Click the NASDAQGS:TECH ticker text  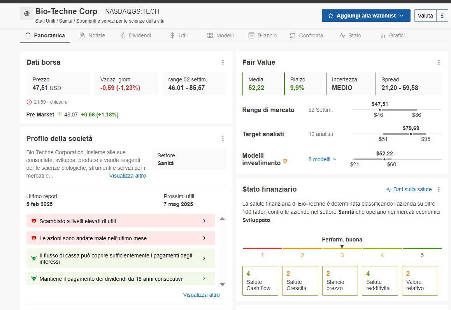[x=132, y=12]
